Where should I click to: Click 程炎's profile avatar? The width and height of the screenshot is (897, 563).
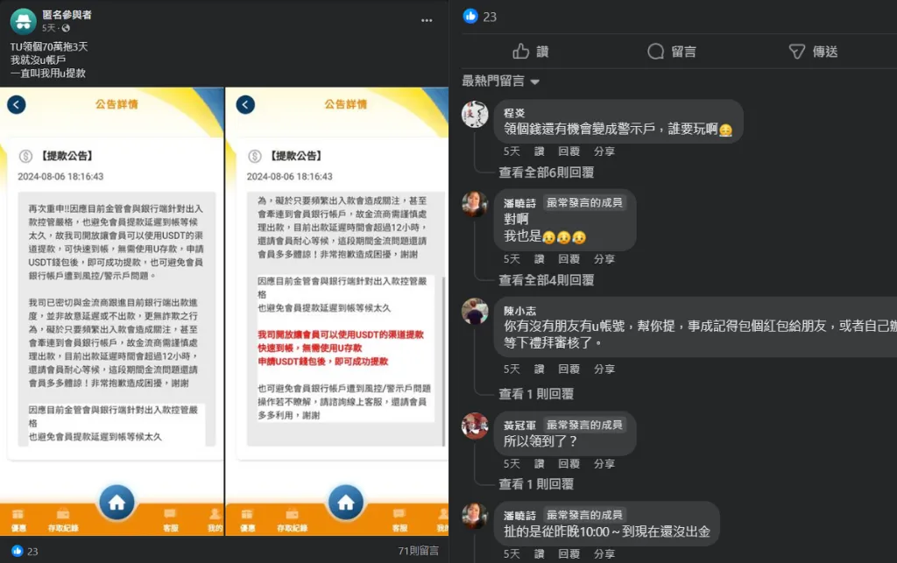[x=474, y=114]
